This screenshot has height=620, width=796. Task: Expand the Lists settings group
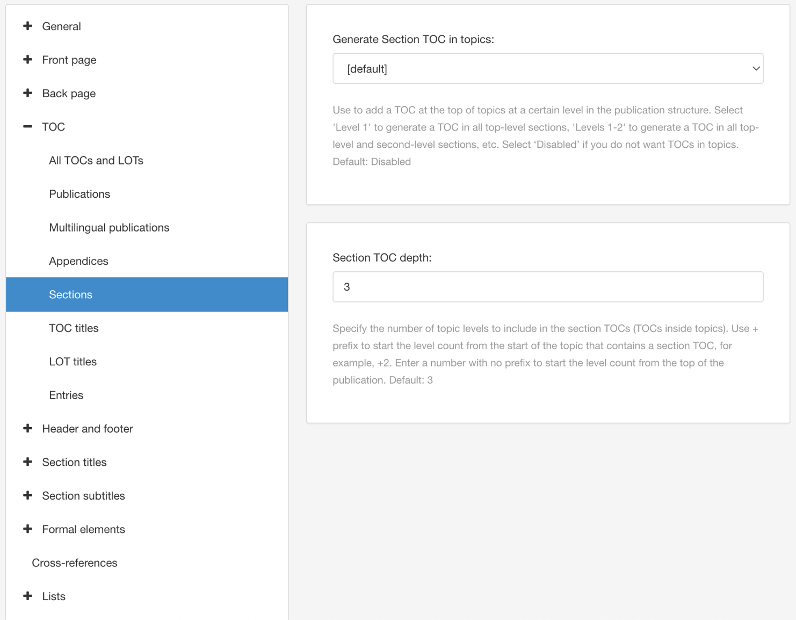pos(27,596)
